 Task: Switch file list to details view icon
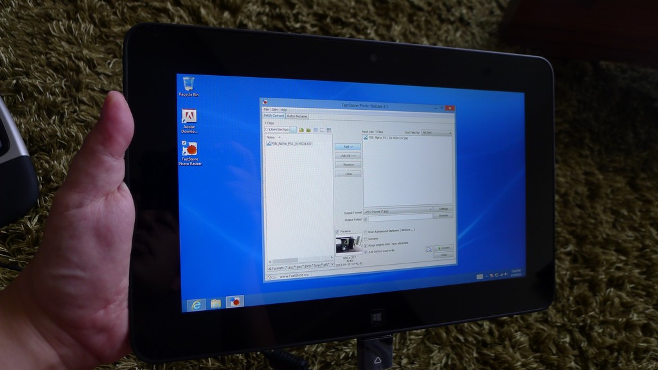(x=322, y=130)
